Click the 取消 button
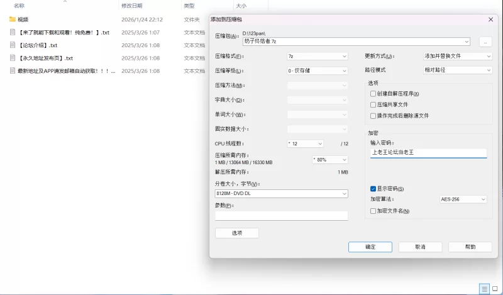This screenshot has height=295, width=503. (420, 247)
